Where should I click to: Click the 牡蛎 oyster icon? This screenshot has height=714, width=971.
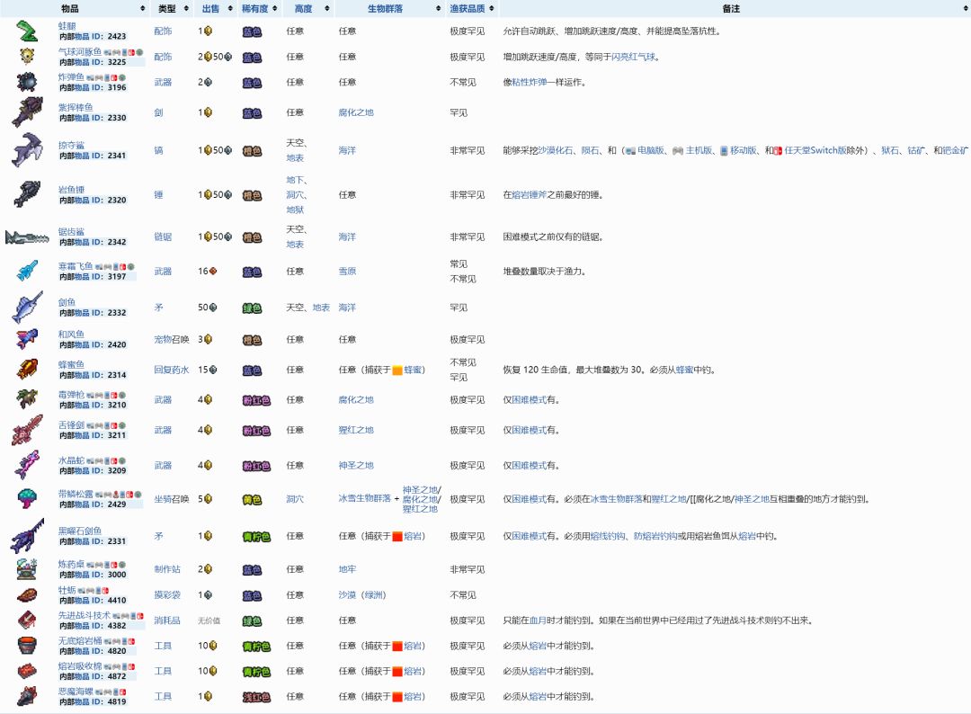[27, 595]
